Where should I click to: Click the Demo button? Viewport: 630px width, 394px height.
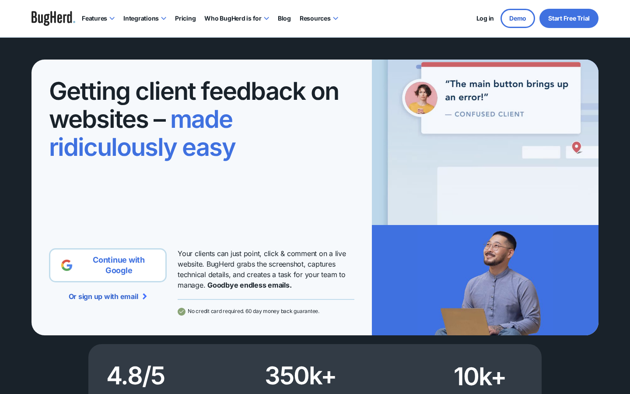pos(518,18)
